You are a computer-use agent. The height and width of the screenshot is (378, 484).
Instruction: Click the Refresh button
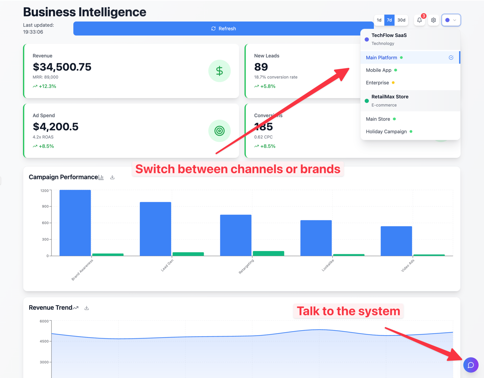point(223,28)
